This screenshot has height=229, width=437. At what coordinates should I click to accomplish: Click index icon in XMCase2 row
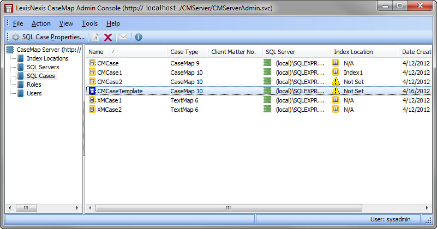[336, 109]
